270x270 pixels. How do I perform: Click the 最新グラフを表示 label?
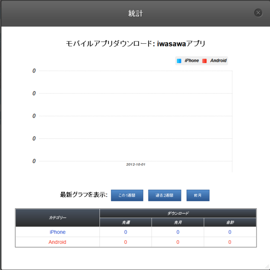84,195
